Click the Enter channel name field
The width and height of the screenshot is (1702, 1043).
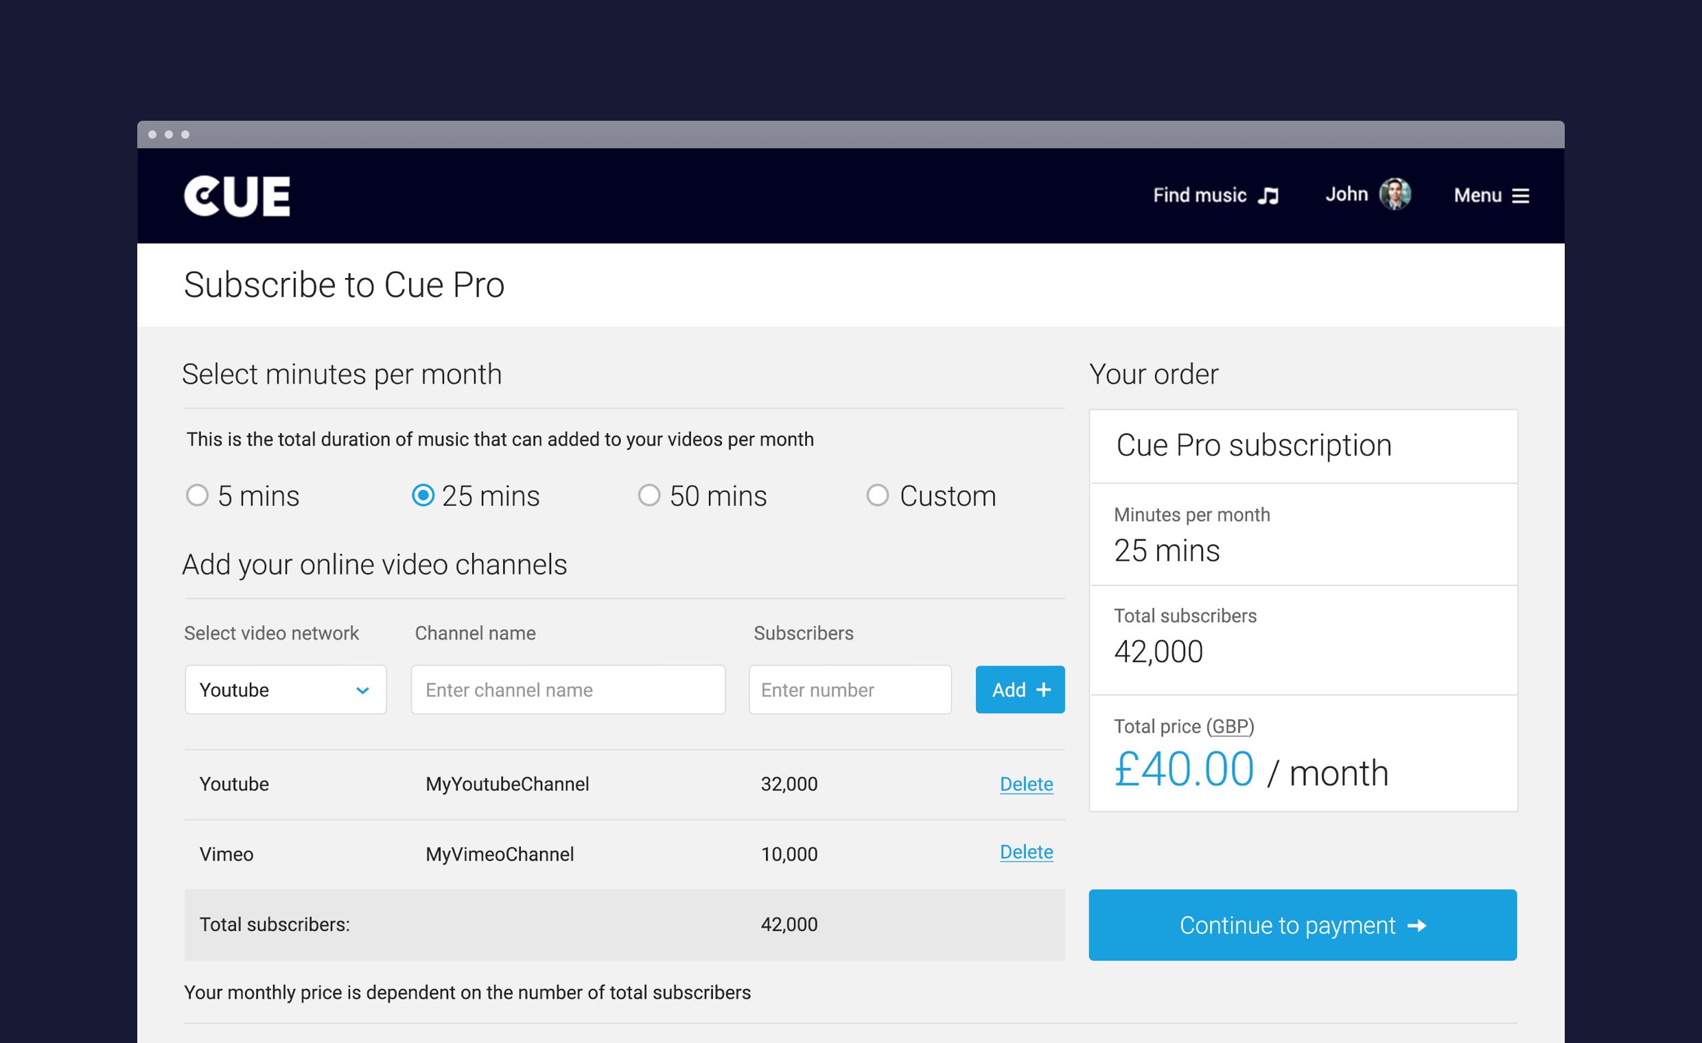tap(568, 690)
